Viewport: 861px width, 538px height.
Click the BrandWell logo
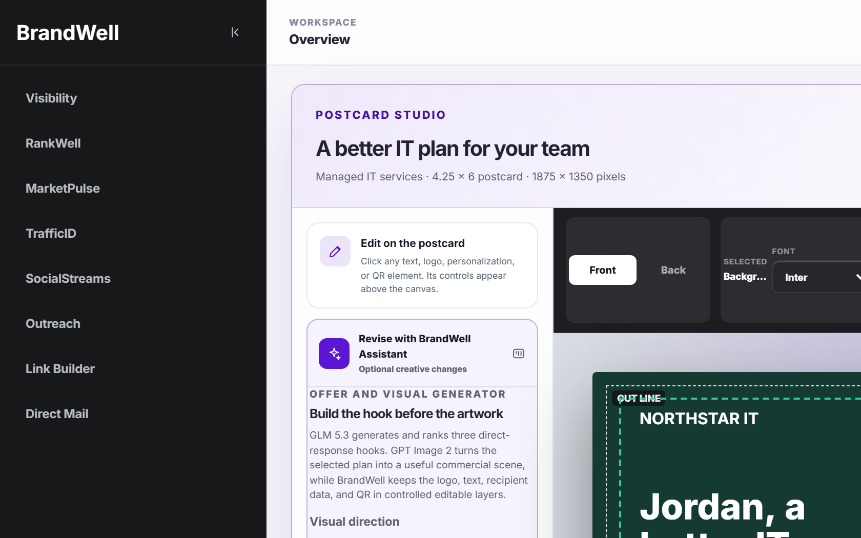tap(68, 33)
